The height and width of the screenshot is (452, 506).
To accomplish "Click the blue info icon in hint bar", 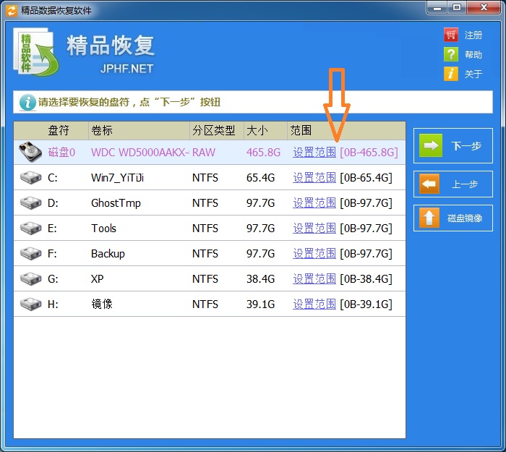I will coord(27,103).
